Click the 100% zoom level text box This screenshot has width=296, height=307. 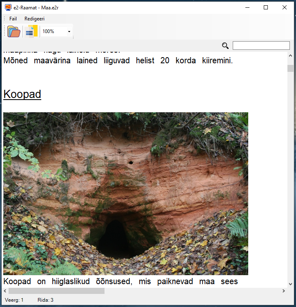[x=53, y=31]
